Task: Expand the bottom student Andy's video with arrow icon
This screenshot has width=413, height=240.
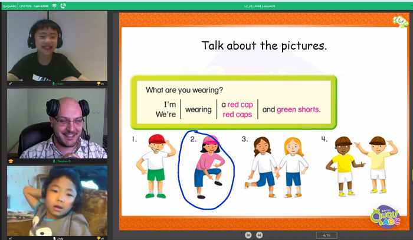Action: click(x=11, y=238)
